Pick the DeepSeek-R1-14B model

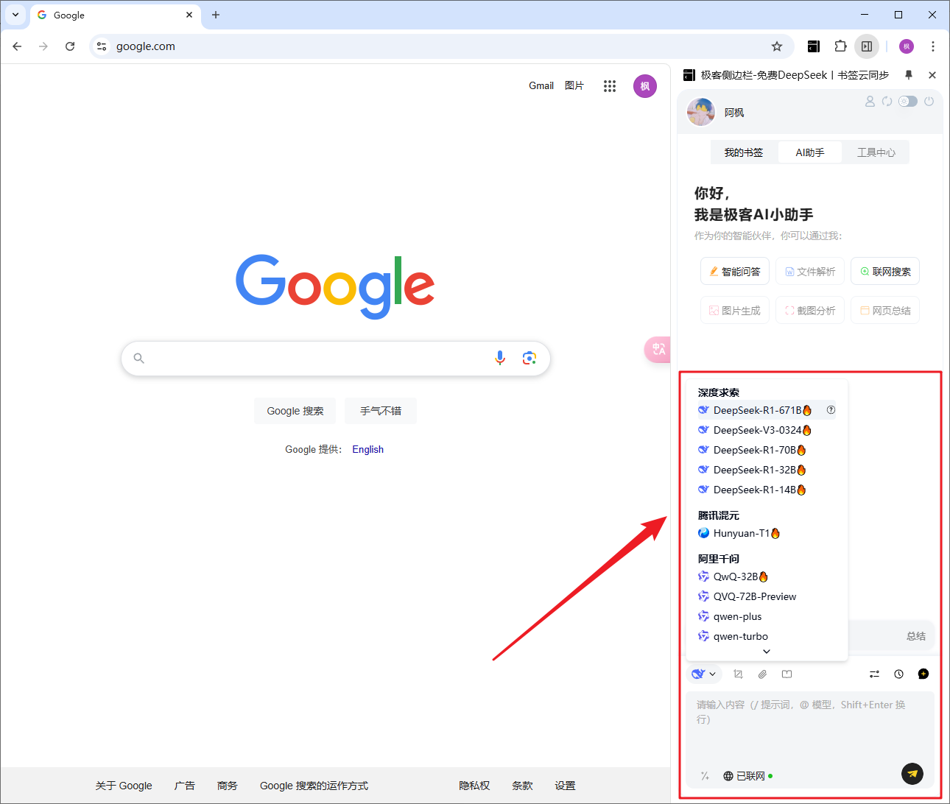point(766,490)
